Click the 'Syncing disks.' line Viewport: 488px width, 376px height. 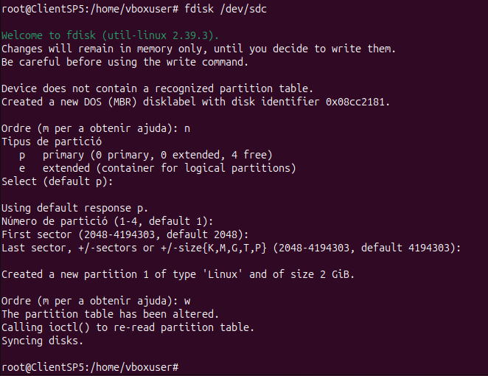[x=43, y=341]
